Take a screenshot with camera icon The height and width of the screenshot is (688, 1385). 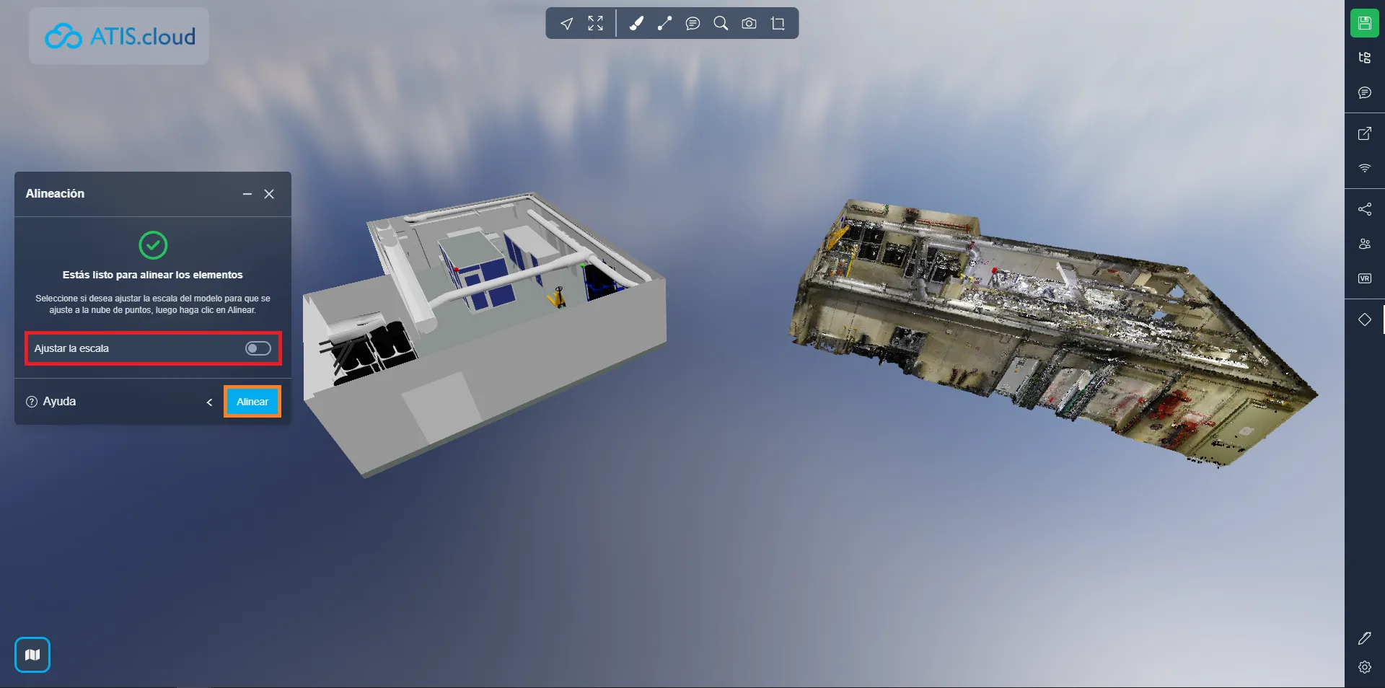tap(749, 24)
